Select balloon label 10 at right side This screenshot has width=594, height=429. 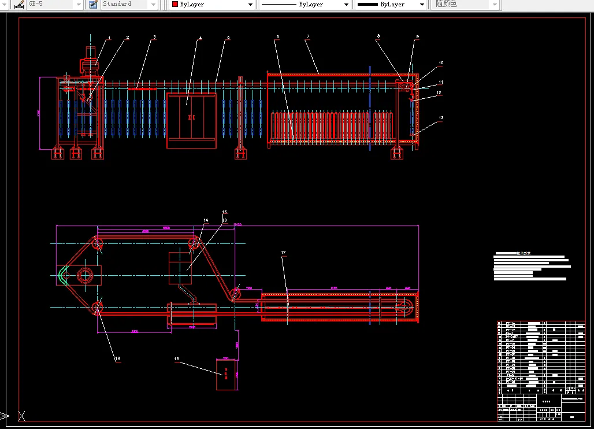(x=441, y=63)
